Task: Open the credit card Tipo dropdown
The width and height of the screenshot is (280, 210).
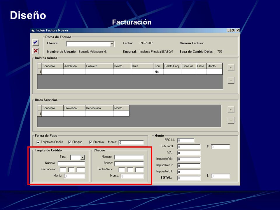Action: pos(82,157)
